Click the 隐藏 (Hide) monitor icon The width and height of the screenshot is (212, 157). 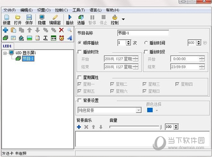42,17
